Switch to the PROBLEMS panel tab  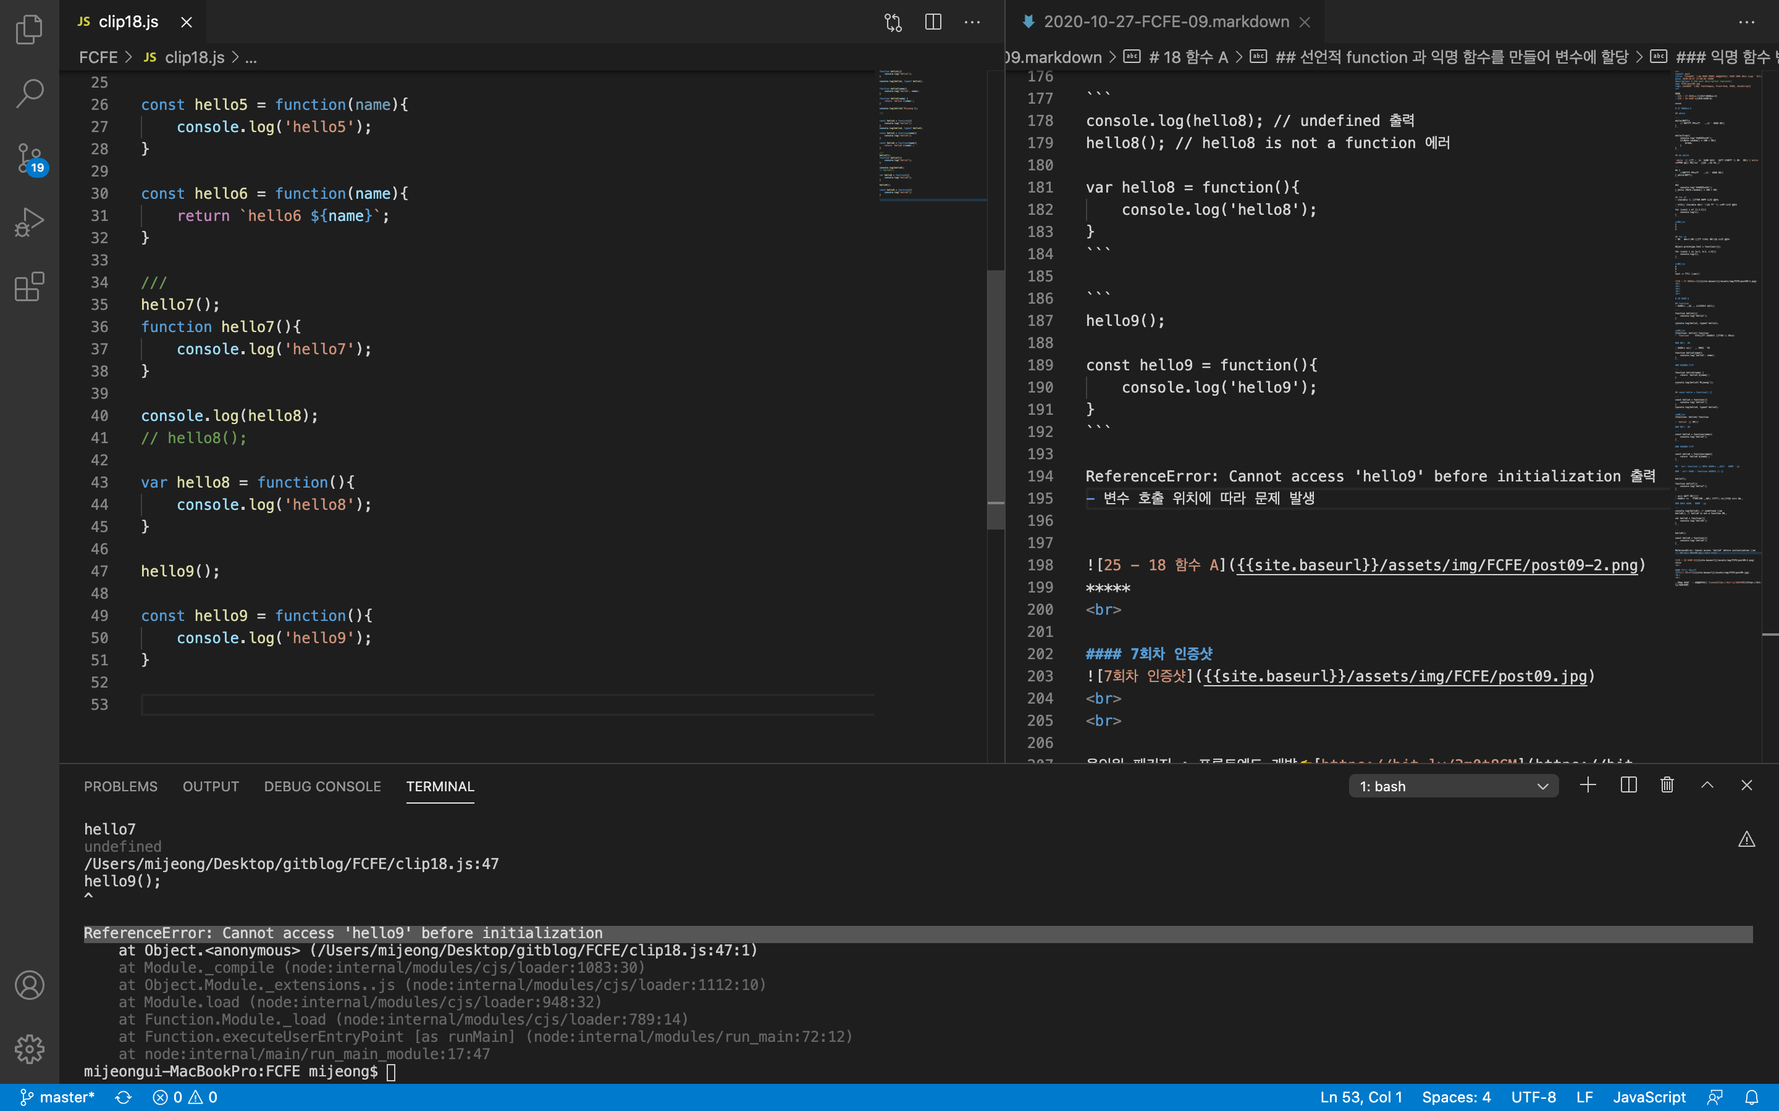click(120, 786)
